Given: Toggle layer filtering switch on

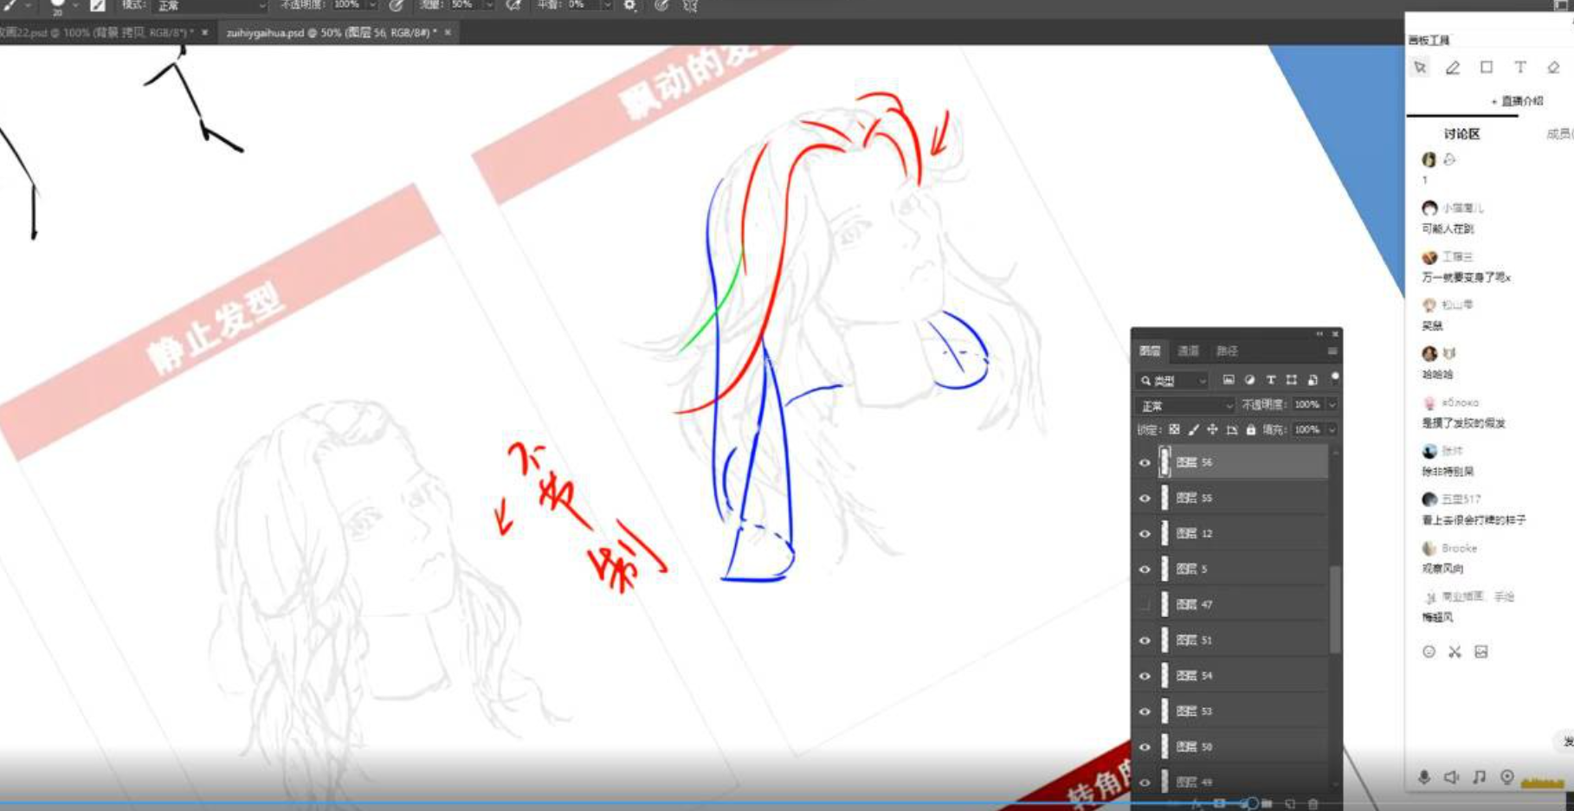Looking at the screenshot, I should pos(1335,377).
